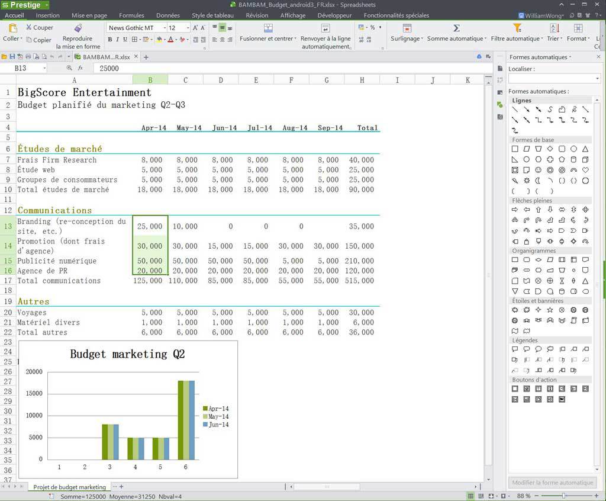Select the five-point star in Étoiles et bannières
606x501 pixels.
pyautogui.click(x=550, y=310)
